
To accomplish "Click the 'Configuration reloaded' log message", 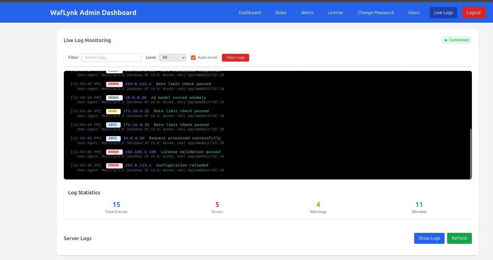I will (x=182, y=165).
